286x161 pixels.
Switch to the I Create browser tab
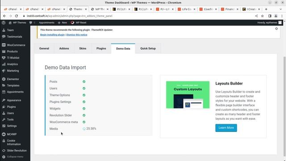pos(252,9)
